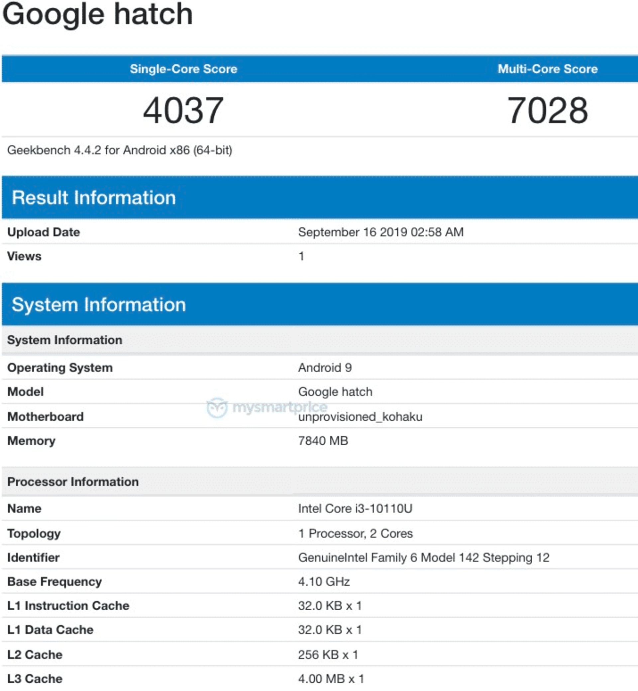Screen dimensions: 638x691
Task: Click the Base Frequency label
Action: point(54,582)
